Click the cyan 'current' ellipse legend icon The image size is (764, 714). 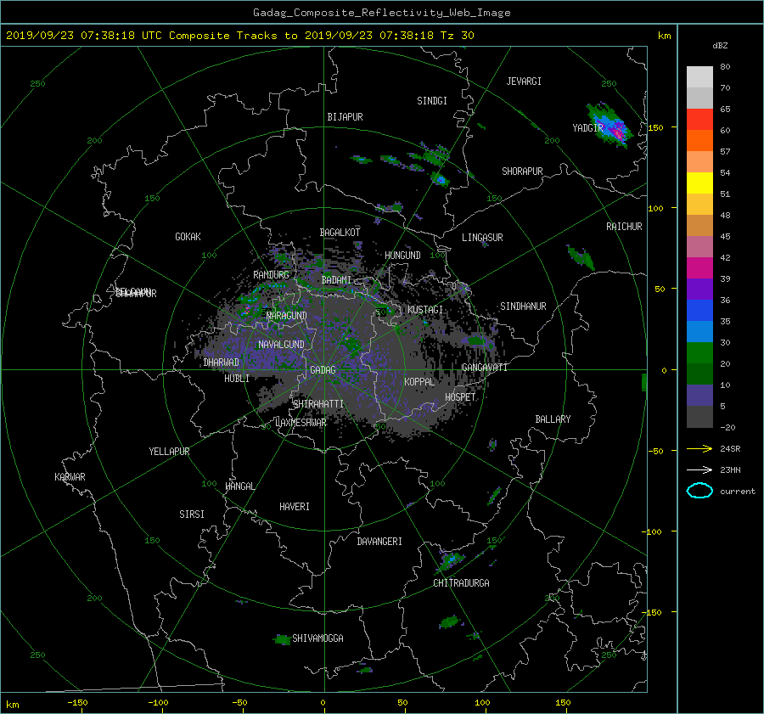(699, 491)
